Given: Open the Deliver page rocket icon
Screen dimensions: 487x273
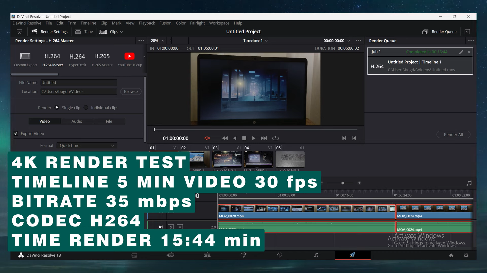Looking at the screenshot, I should pos(352,255).
